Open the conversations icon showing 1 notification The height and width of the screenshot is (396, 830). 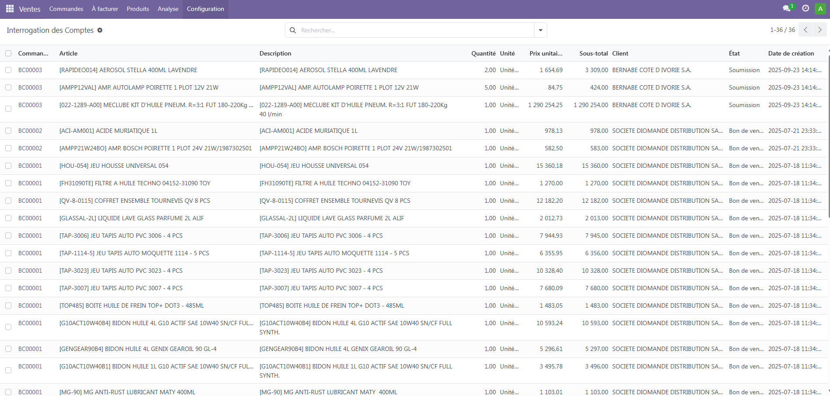tap(786, 8)
